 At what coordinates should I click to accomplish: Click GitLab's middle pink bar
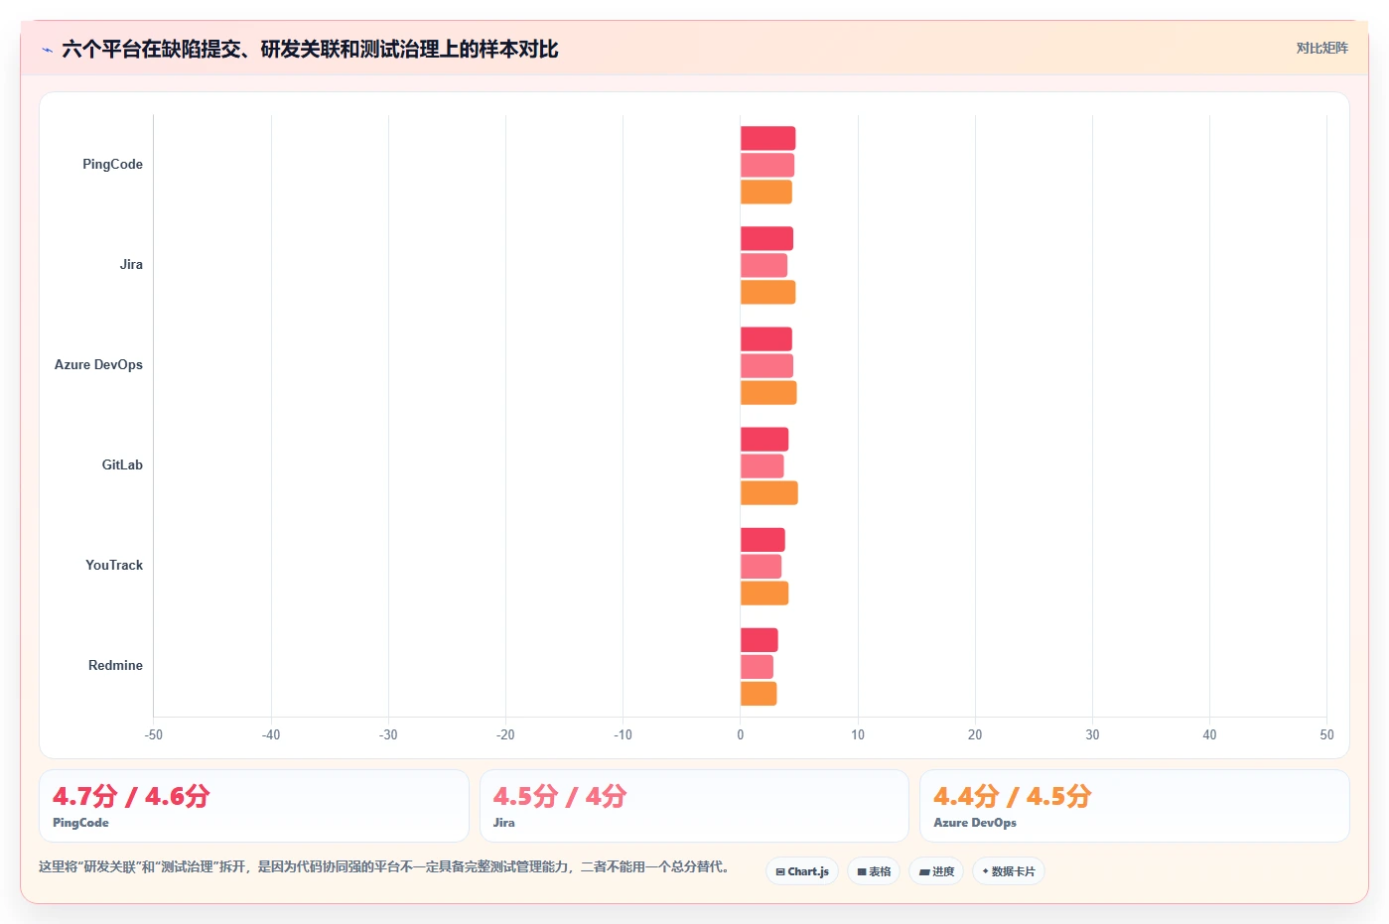762,465
